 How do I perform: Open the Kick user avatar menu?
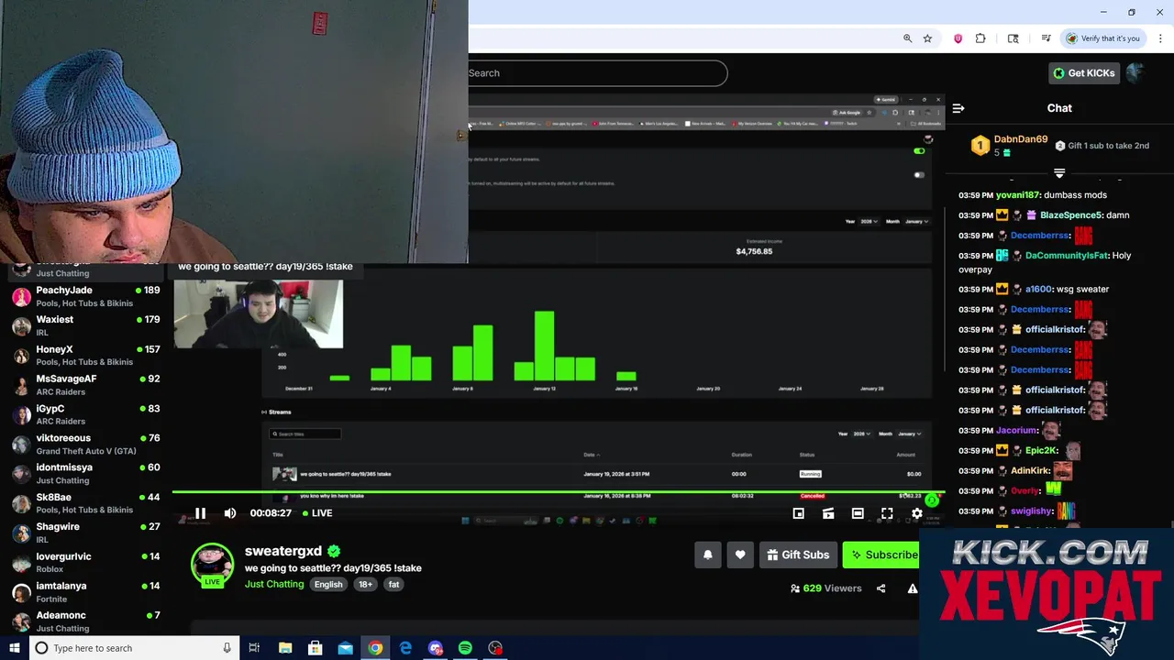coord(1135,73)
